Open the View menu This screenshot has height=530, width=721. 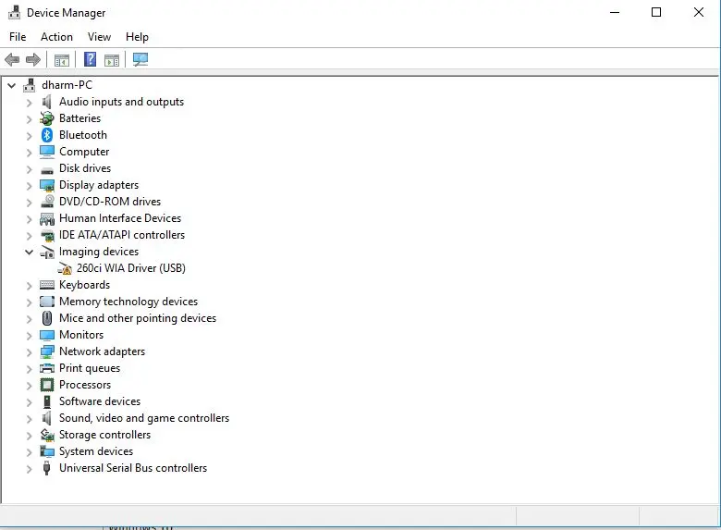[x=99, y=37]
